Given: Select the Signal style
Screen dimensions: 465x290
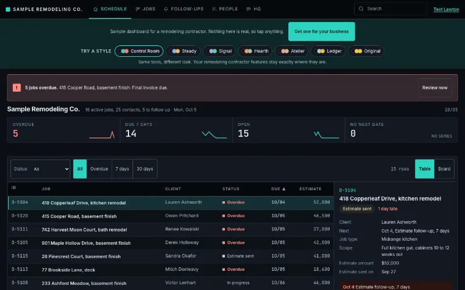Looking at the screenshot, I should click(x=219, y=51).
